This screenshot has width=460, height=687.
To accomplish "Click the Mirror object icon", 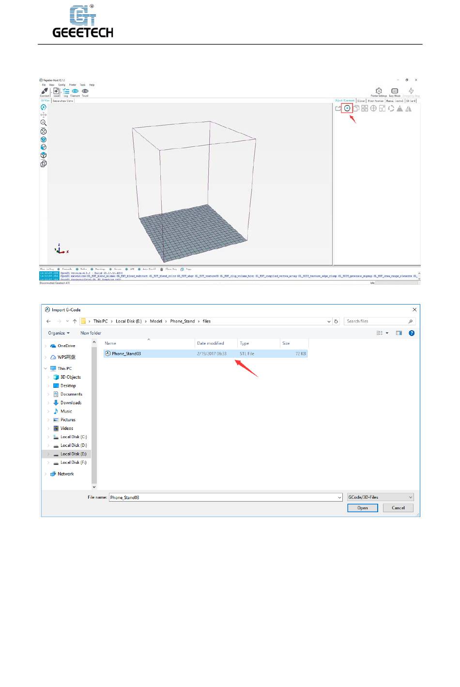I will [x=408, y=108].
